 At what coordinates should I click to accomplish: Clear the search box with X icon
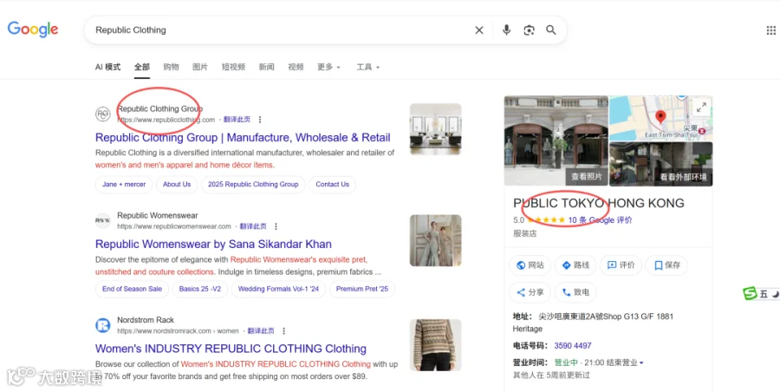click(479, 30)
